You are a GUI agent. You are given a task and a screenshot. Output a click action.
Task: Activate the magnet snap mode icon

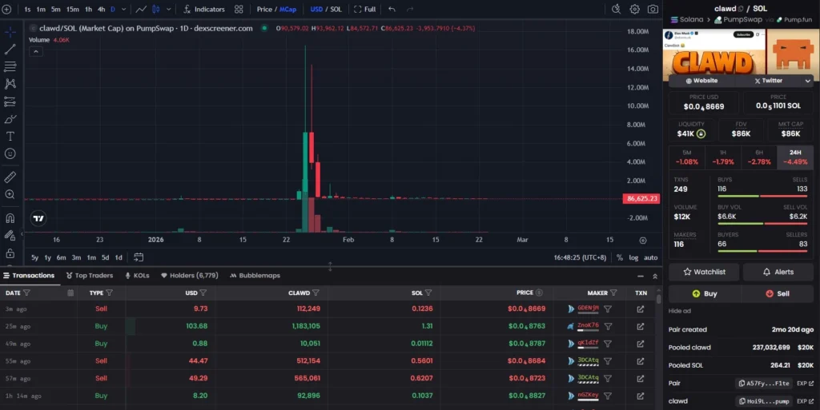click(10, 217)
